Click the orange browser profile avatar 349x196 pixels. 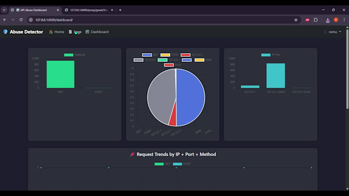[x=336, y=20]
